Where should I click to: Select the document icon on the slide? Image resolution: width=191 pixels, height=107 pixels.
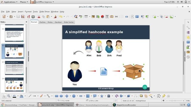pyautogui.click(x=104, y=72)
